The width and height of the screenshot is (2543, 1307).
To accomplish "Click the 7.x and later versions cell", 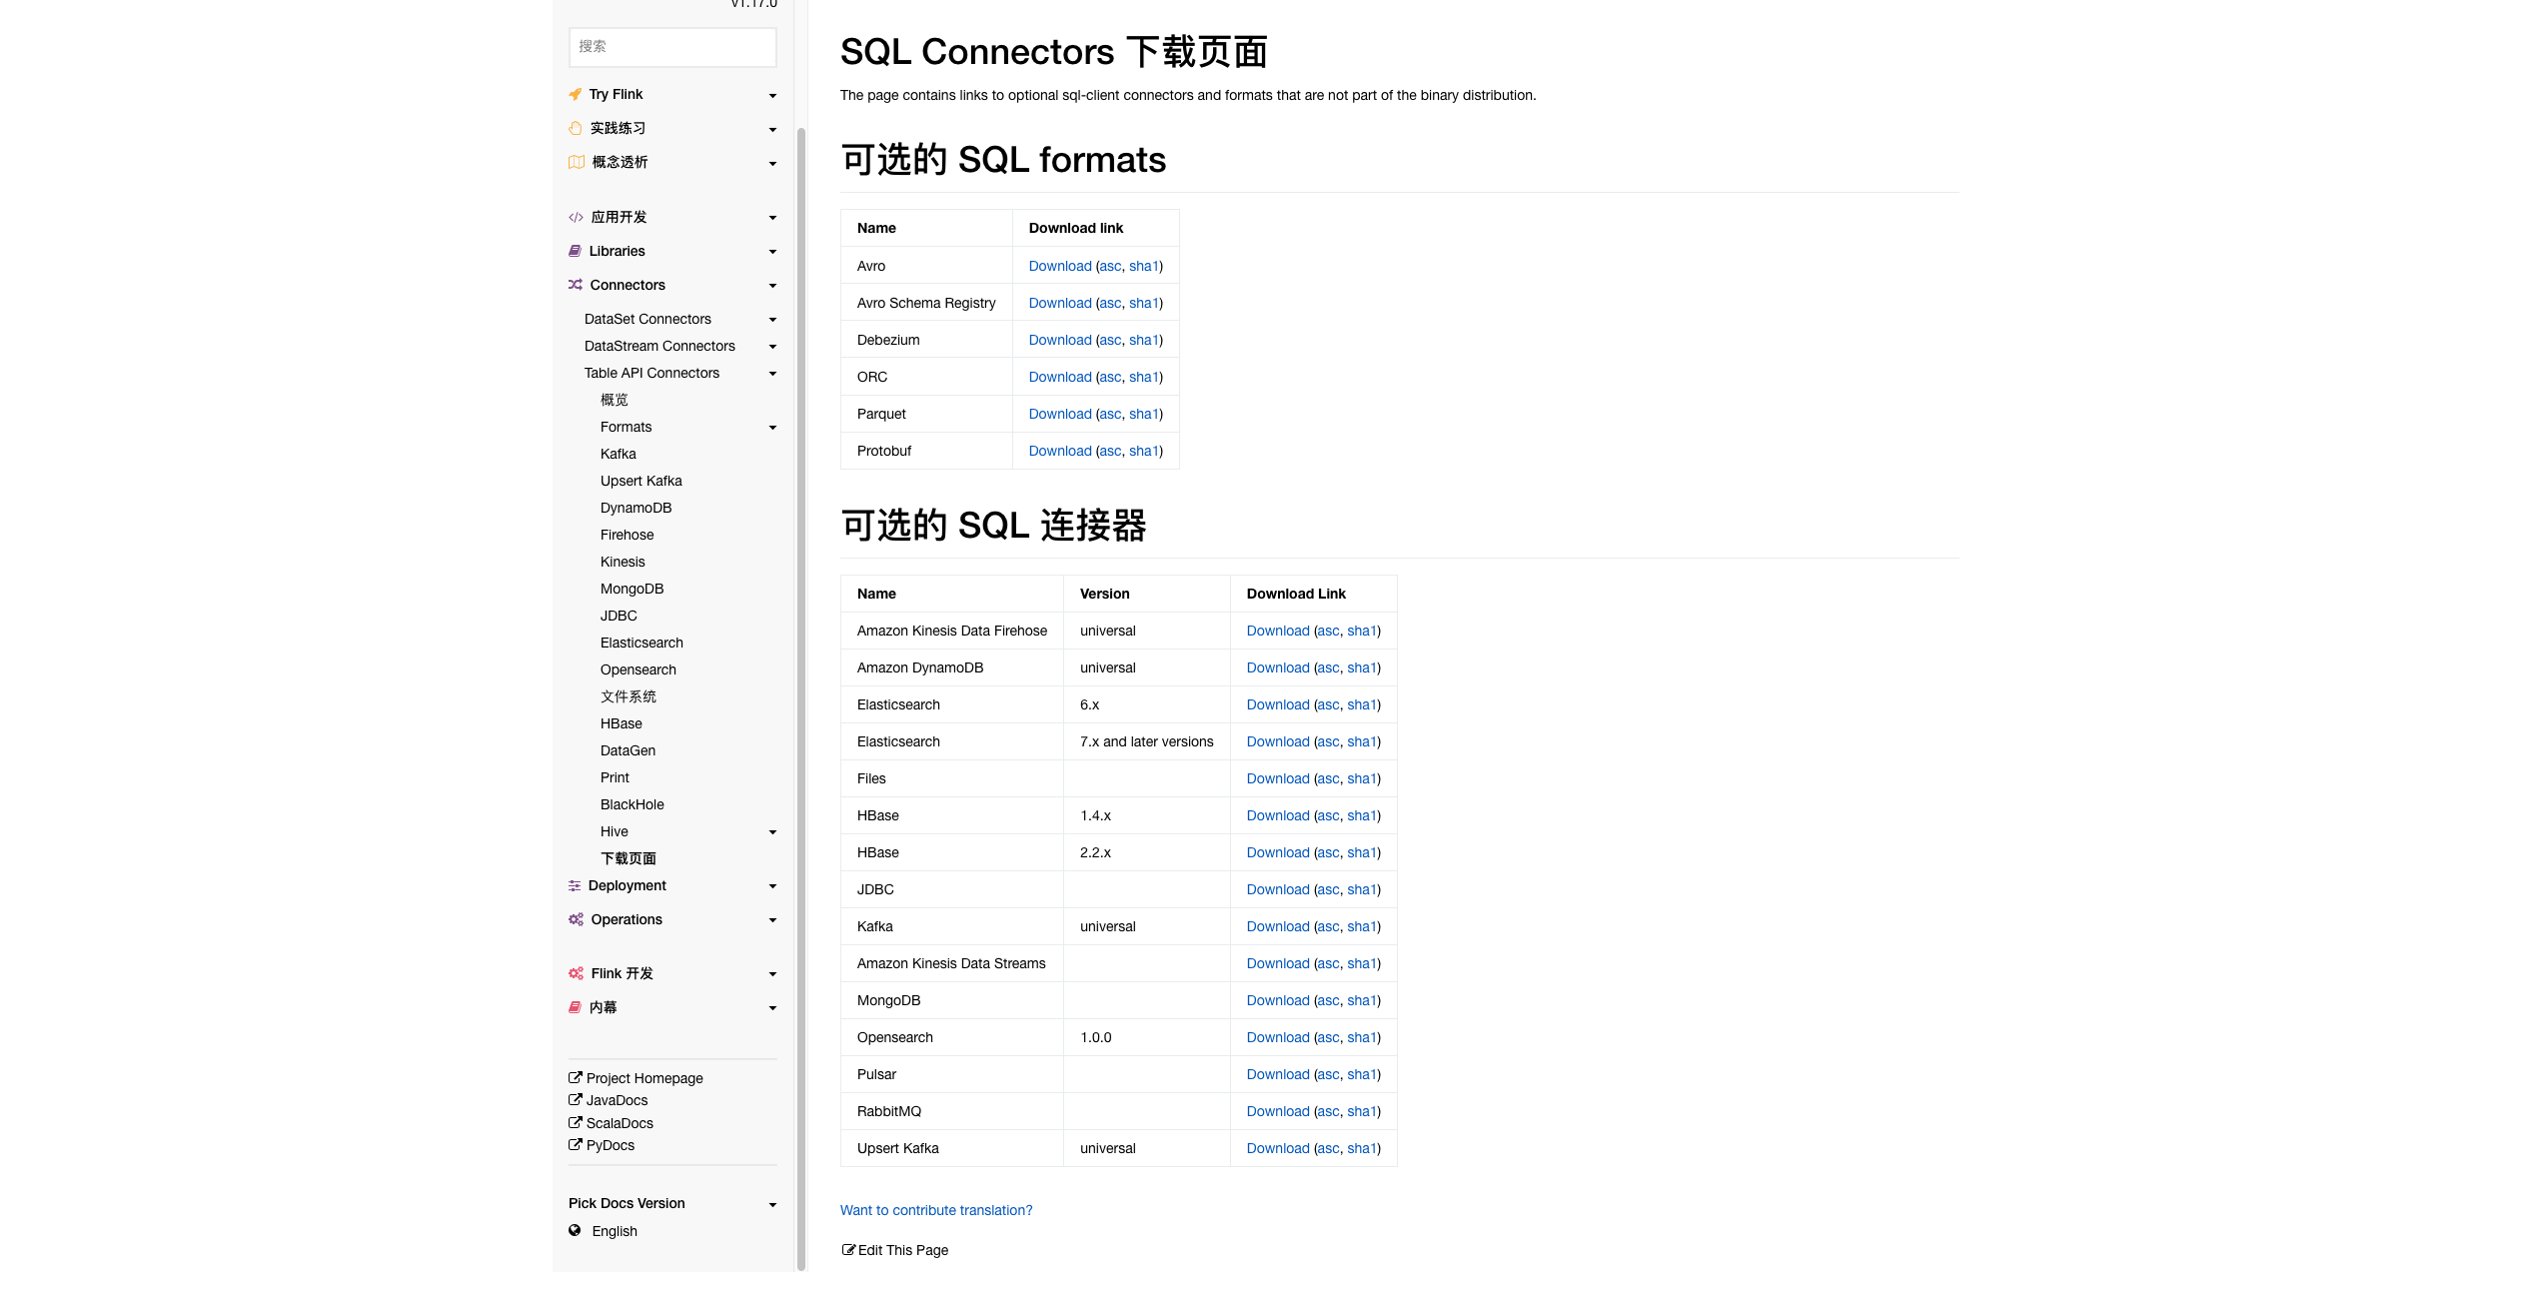I will (1146, 741).
